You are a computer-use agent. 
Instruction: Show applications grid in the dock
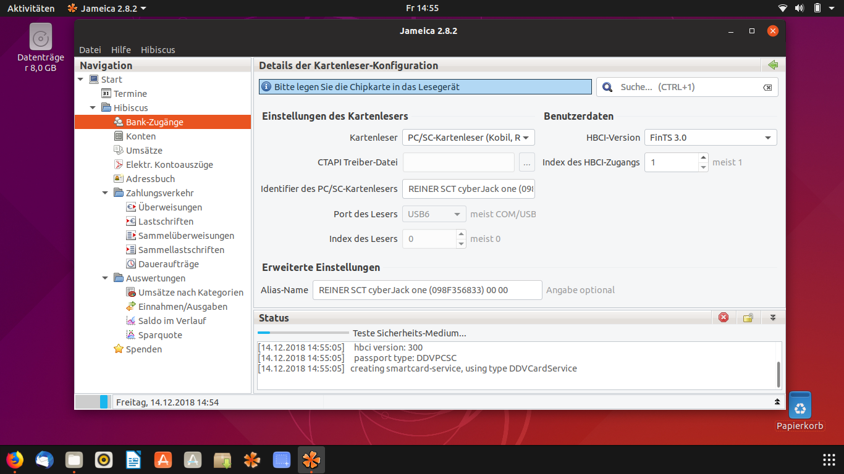pos(829,460)
